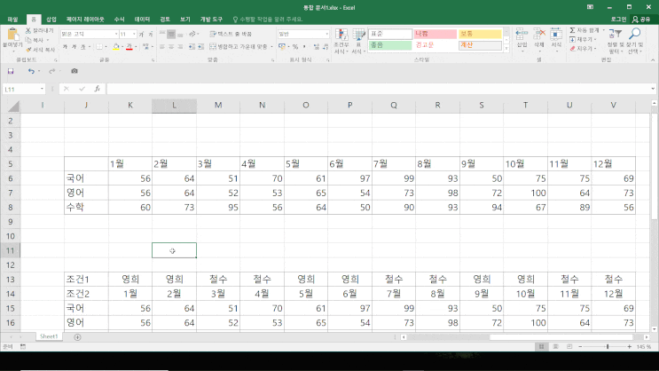
Task: Toggle bold formatting
Action: click(x=65, y=47)
